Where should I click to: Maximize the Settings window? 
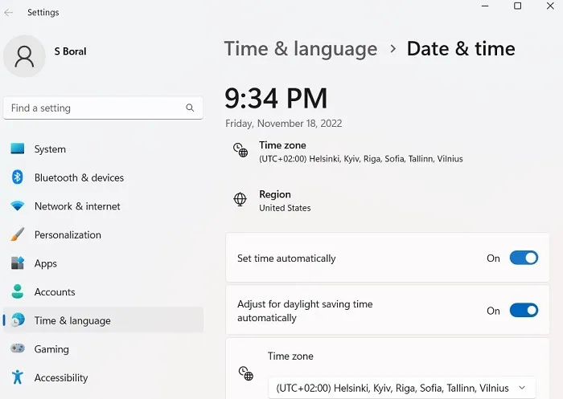517,6
